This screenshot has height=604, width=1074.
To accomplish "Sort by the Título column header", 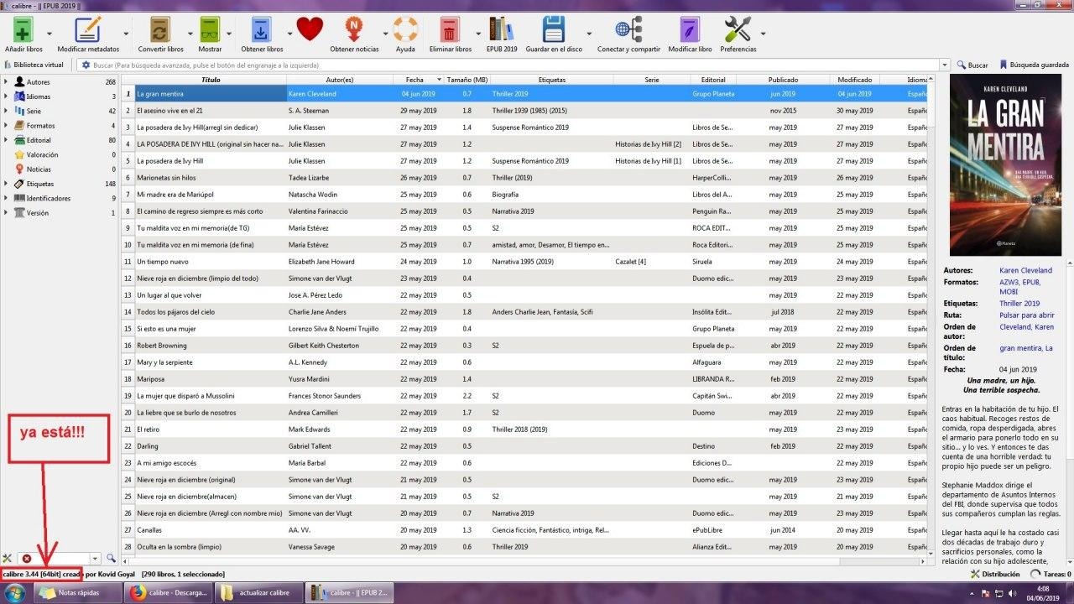I will point(211,80).
